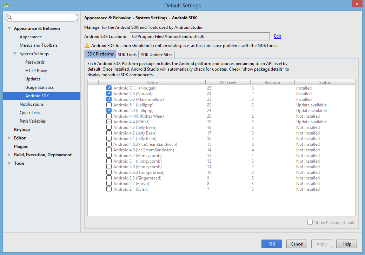Sort by Revision column header

(x=272, y=82)
